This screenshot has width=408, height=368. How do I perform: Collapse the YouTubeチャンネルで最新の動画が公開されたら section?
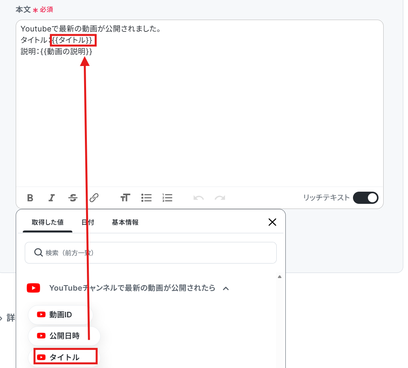(x=226, y=288)
